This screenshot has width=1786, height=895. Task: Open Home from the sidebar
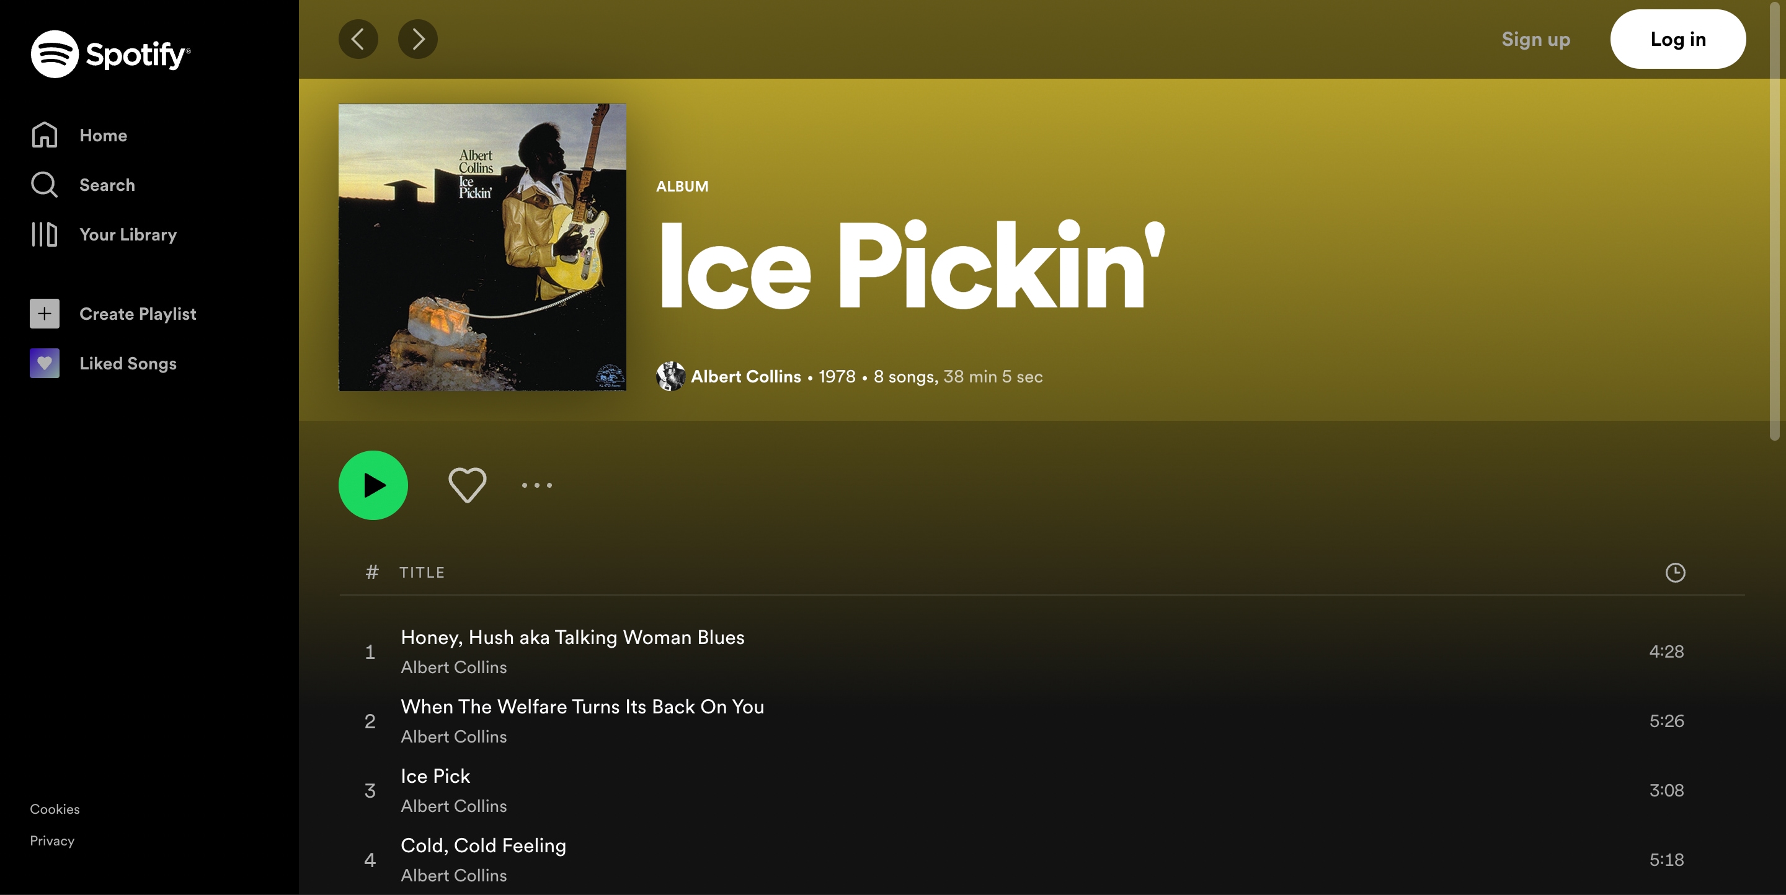79,135
